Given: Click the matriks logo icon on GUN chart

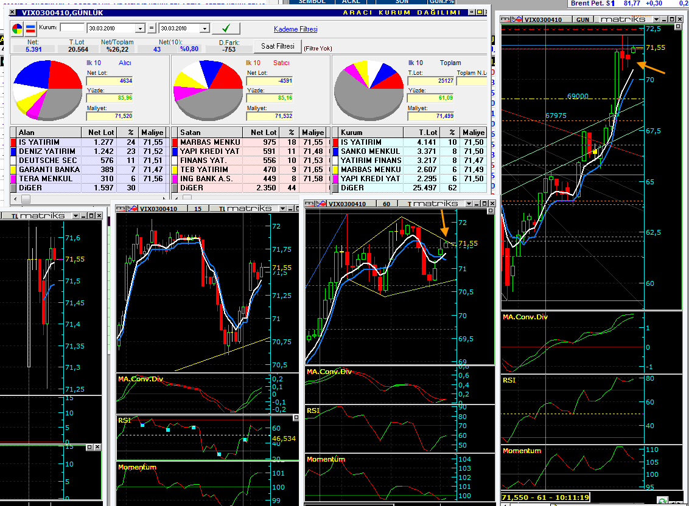Looking at the screenshot, I should (505, 19).
